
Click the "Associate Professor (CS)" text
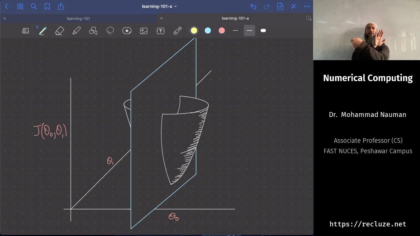368,141
